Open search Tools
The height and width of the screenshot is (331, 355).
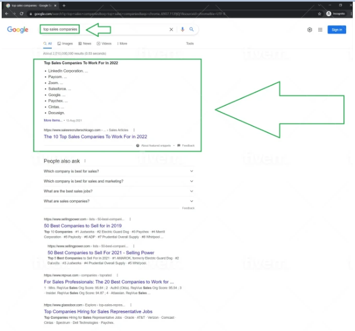point(190,43)
